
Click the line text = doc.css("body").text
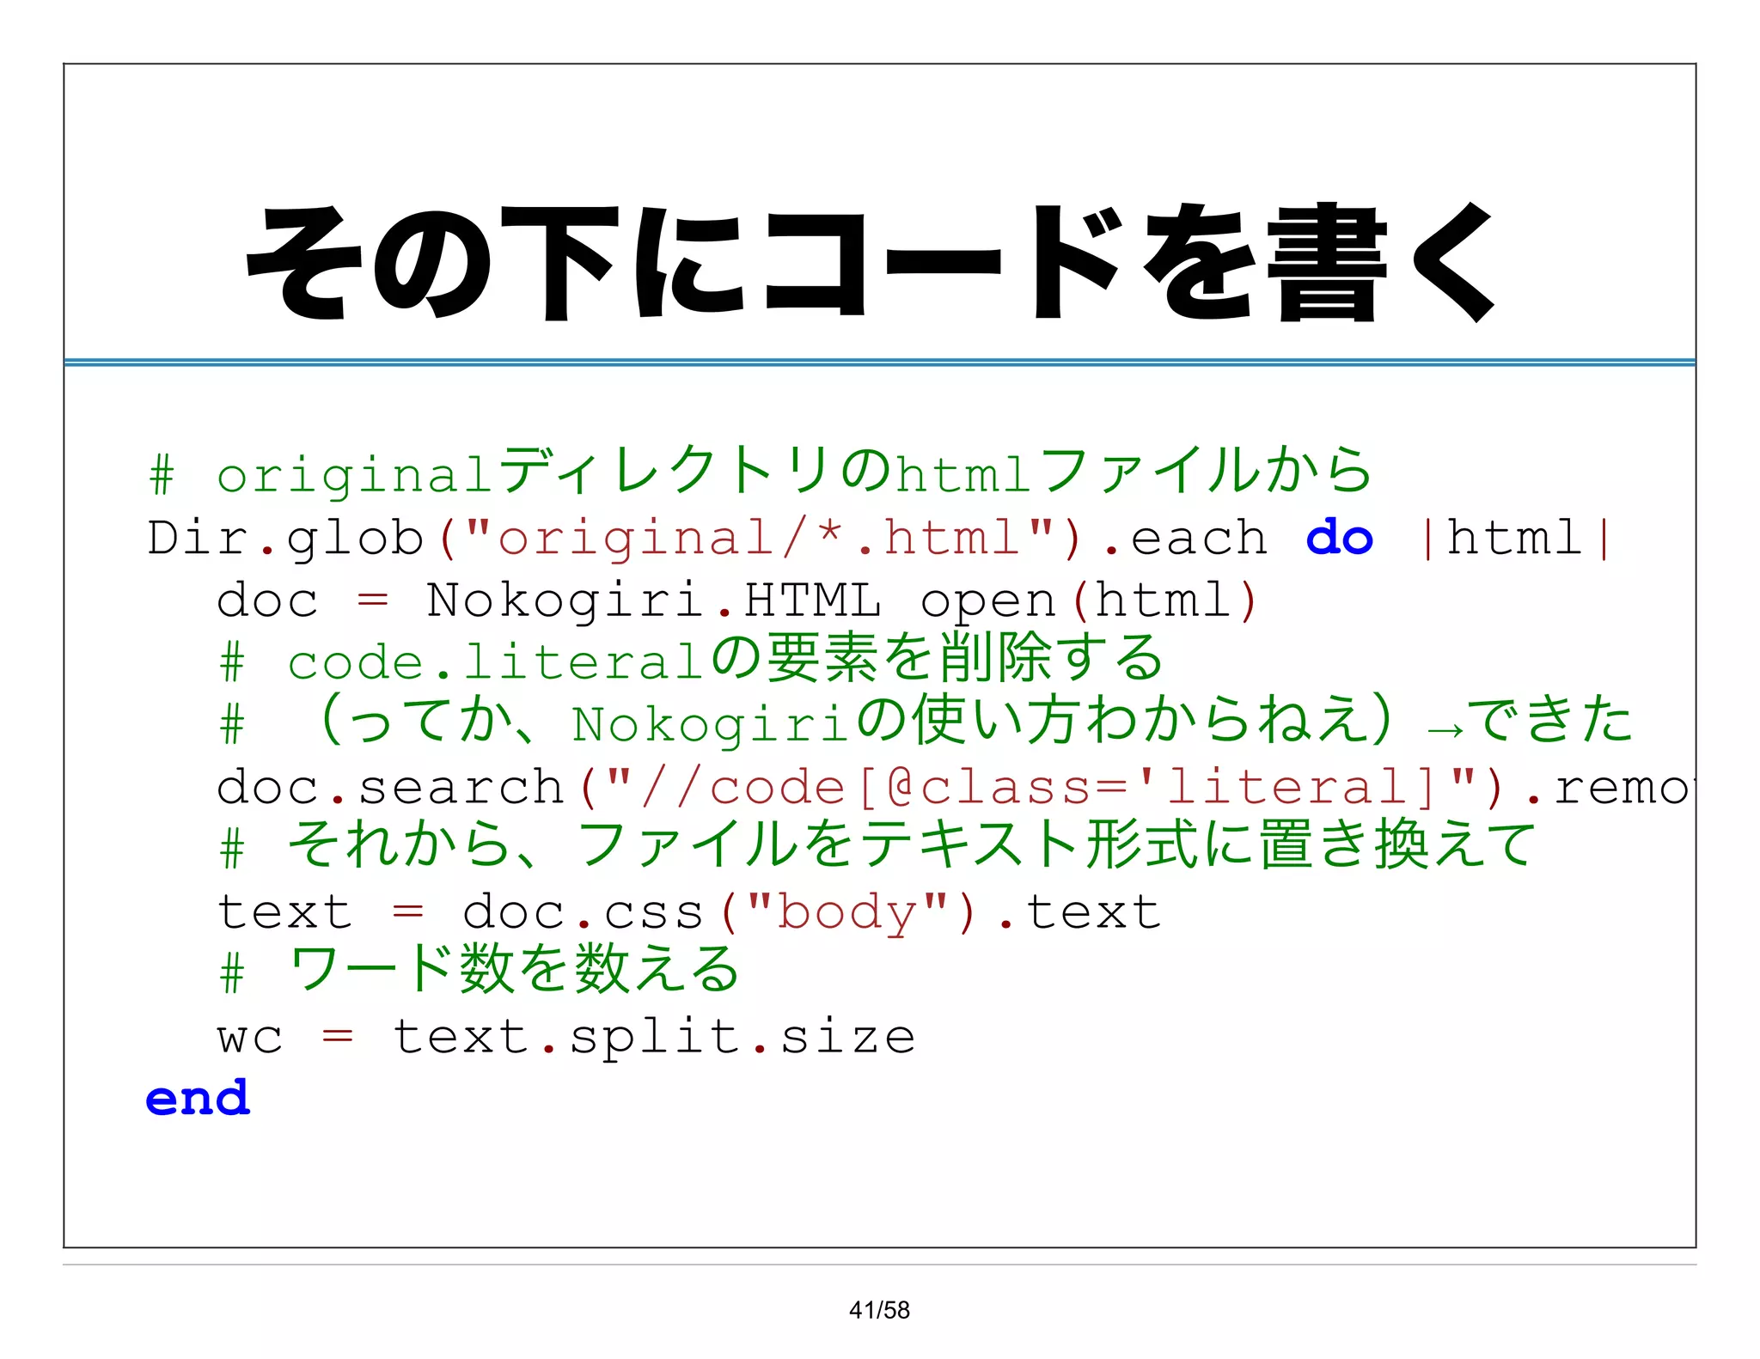tap(689, 911)
